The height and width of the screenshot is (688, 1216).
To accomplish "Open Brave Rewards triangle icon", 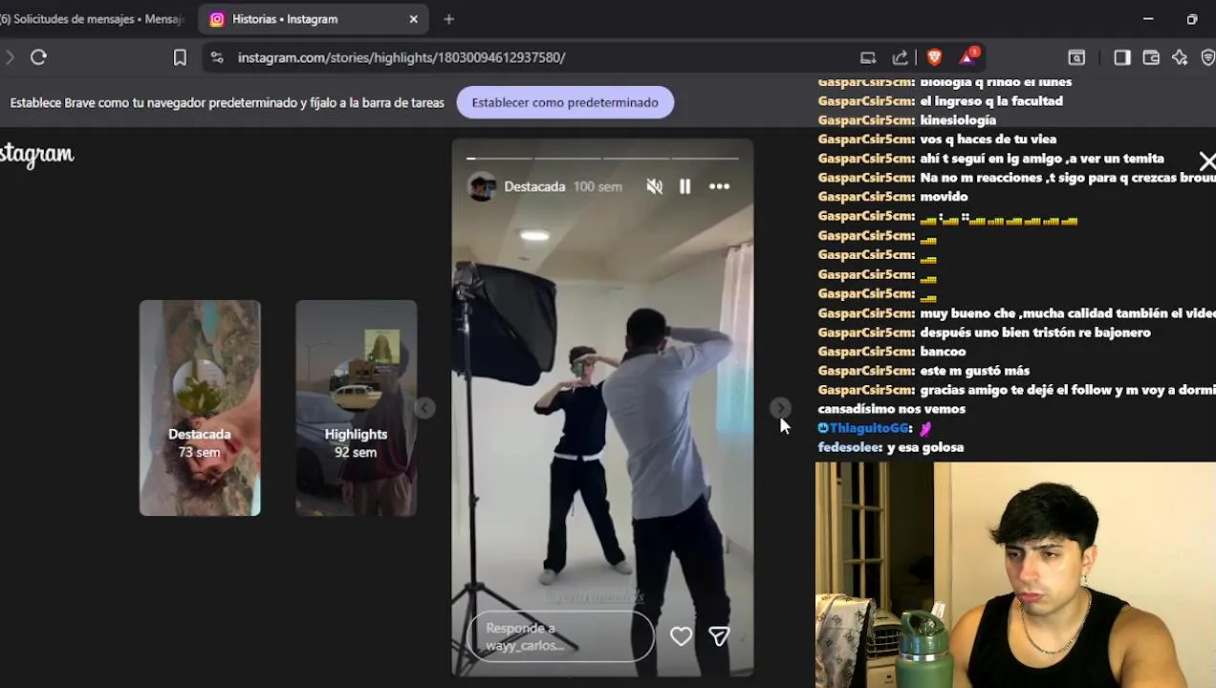I will [x=967, y=56].
